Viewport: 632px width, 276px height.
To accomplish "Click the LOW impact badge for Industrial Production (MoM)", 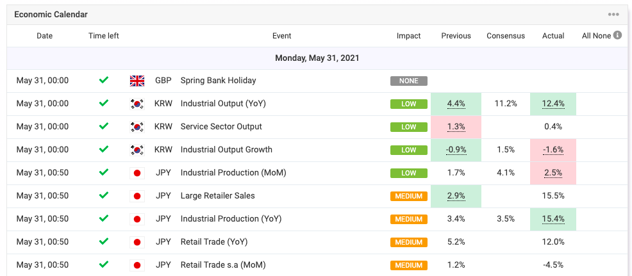I will tap(409, 174).
